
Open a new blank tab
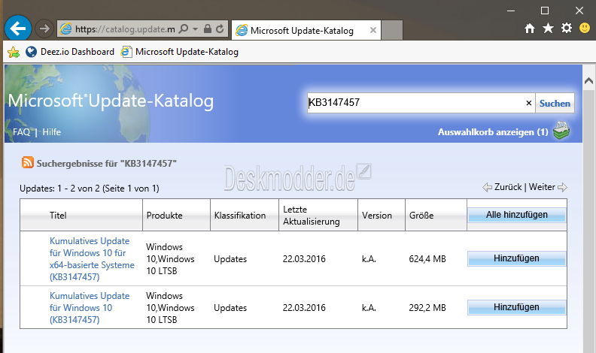(392, 30)
